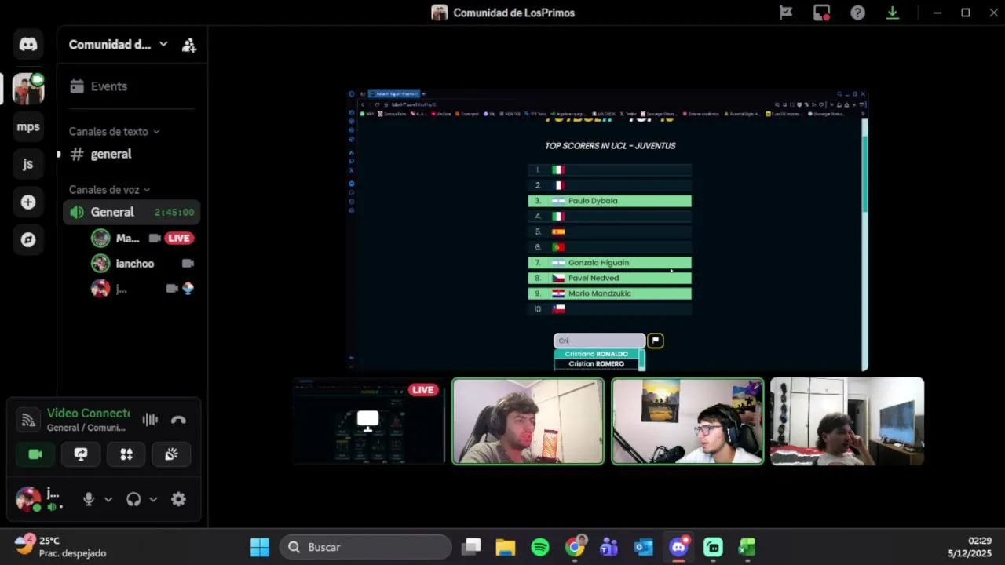Image resolution: width=1005 pixels, height=565 pixels.
Task: Click Cristiano RONALDO suggestion in stream
Action: (x=597, y=354)
